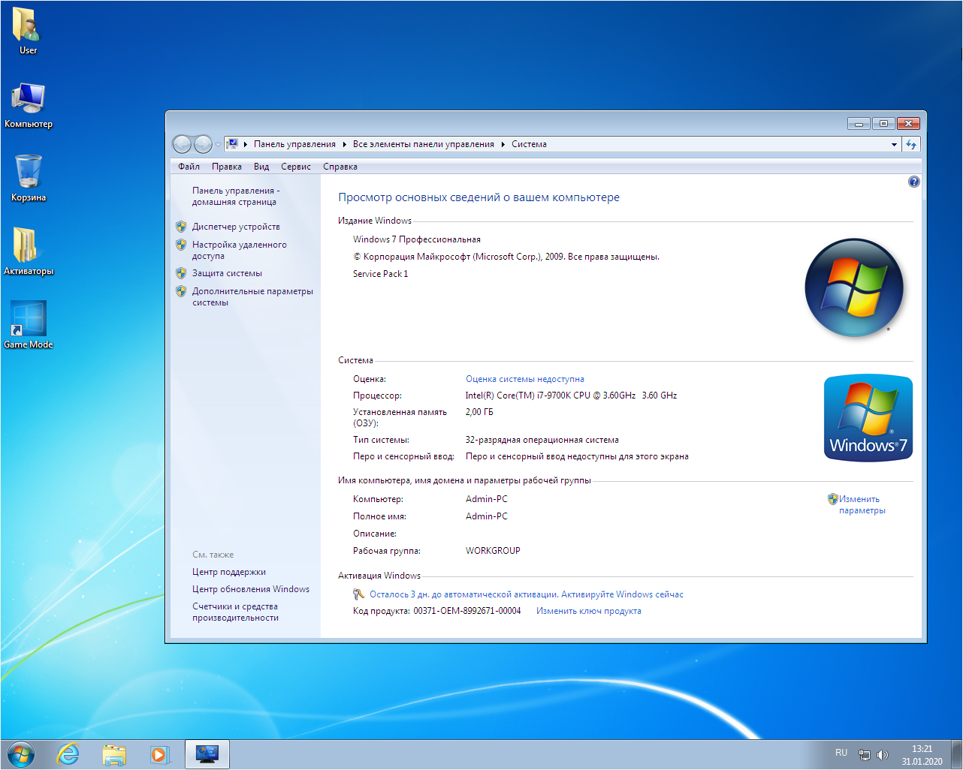The height and width of the screenshot is (770, 963).
Task: Click the refresh button beside address bar
Action: click(x=911, y=144)
